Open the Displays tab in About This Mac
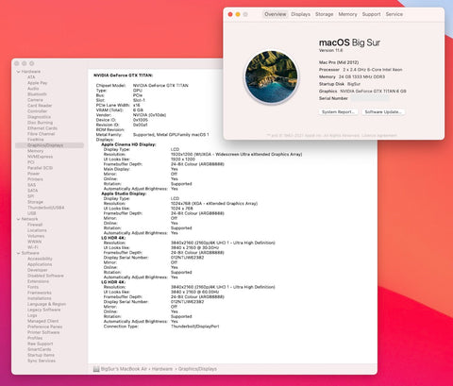Viewport: 453px width, 386px height. pyautogui.click(x=300, y=14)
